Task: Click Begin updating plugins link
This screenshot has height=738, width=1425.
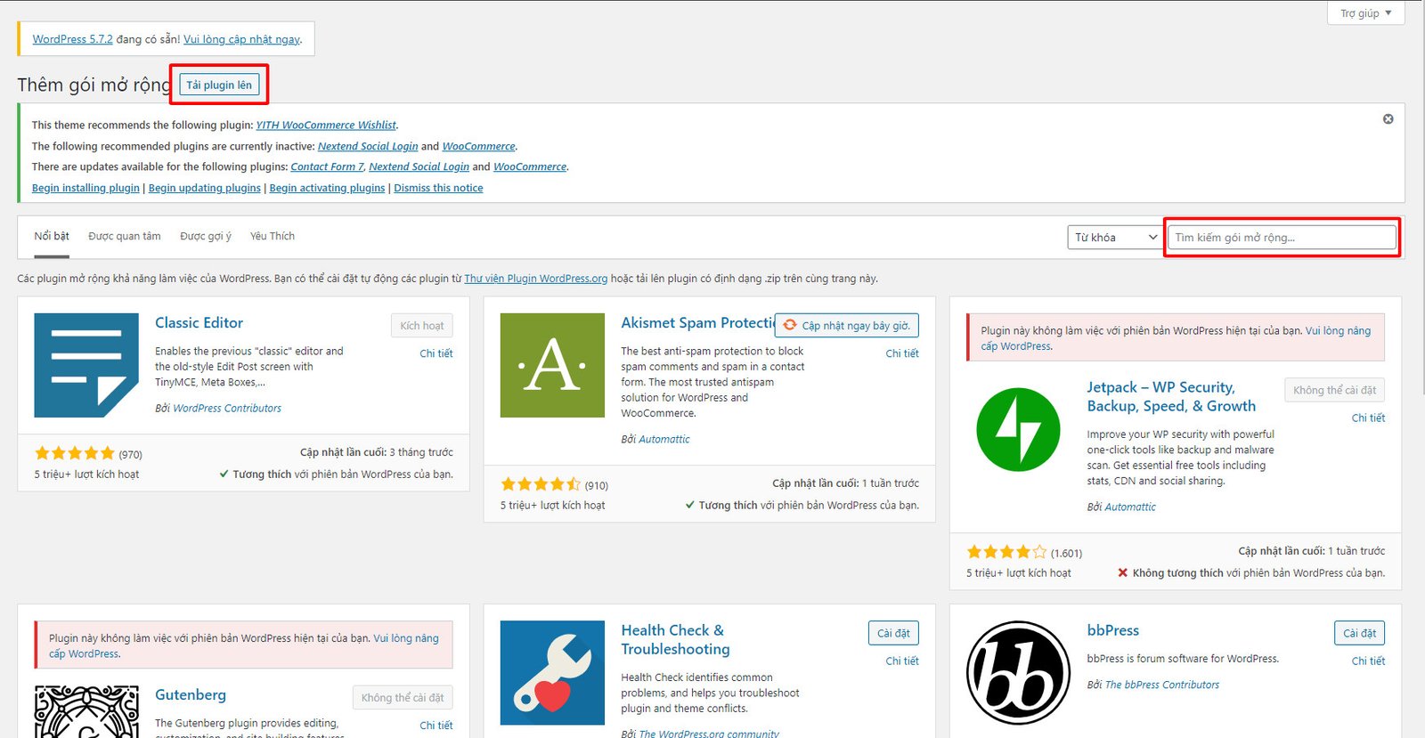Action: [x=205, y=188]
